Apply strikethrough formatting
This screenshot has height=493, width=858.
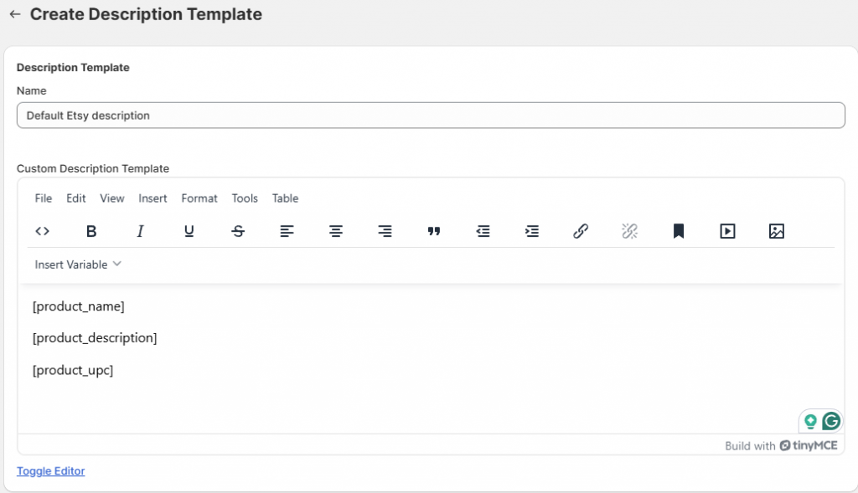tap(238, 231)
